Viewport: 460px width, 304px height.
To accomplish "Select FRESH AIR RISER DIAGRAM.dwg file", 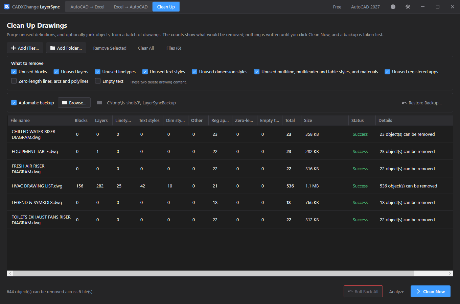I will tap(28, 169).
